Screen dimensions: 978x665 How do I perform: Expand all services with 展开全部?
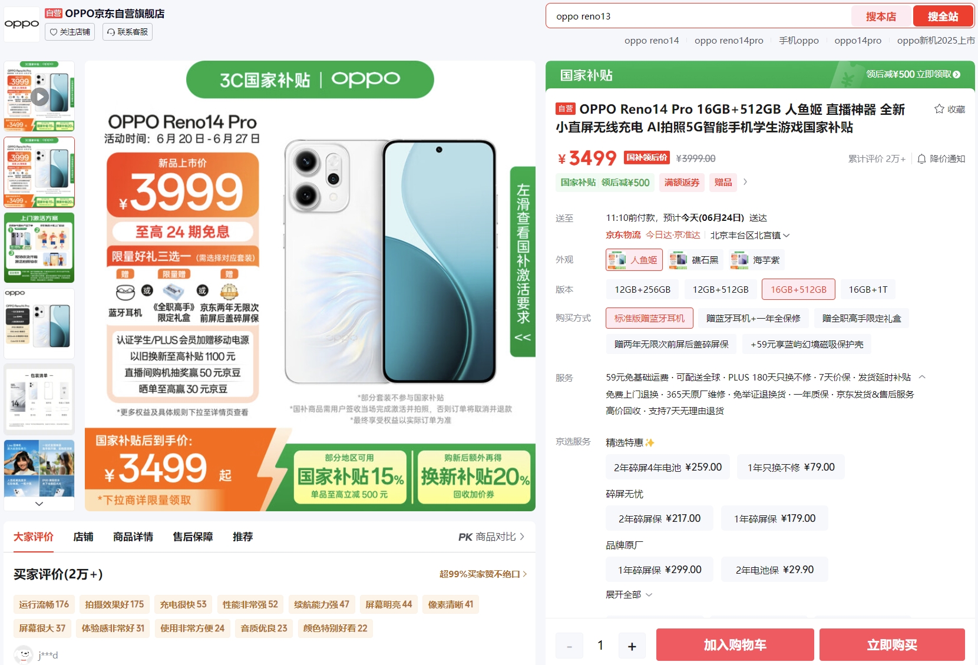pyautogui.click(x=629, y=594)
